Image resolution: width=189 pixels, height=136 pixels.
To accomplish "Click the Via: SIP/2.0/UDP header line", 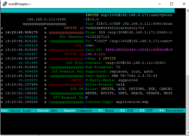I will [129, 24].
